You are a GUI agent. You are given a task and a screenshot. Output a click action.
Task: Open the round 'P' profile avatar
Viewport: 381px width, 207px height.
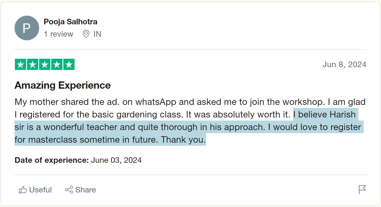27,28
